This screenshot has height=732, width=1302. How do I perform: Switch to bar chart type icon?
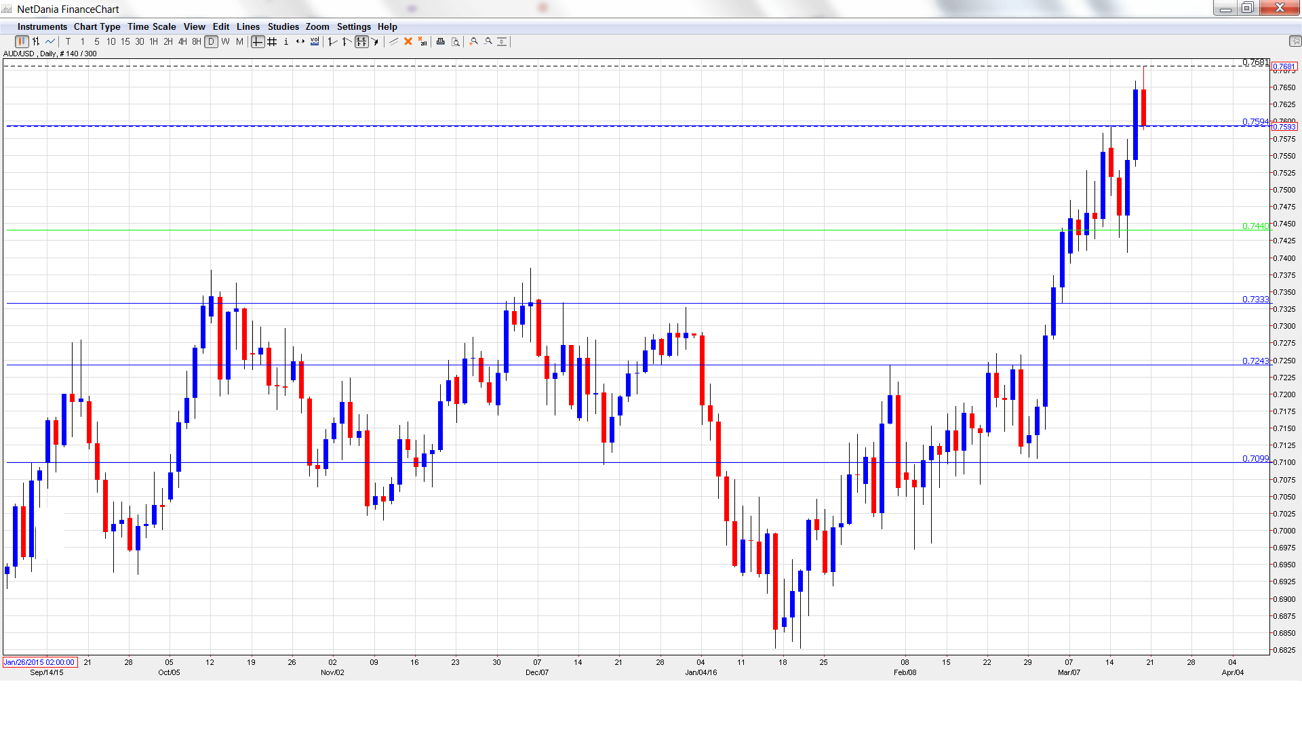click(36, 42)
